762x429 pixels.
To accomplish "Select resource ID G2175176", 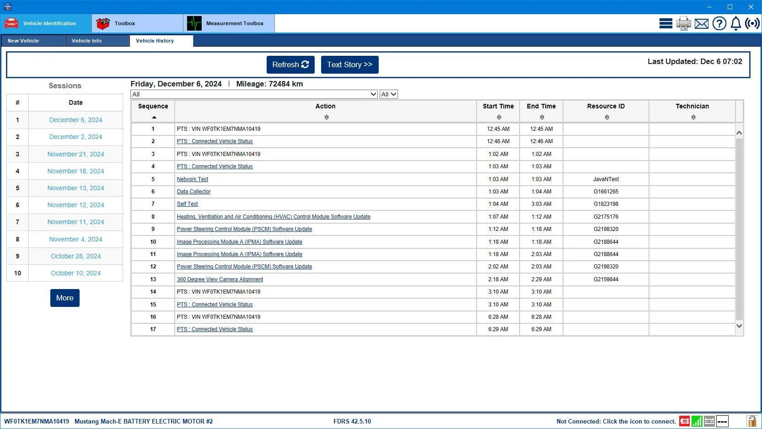I will point(606,217).
